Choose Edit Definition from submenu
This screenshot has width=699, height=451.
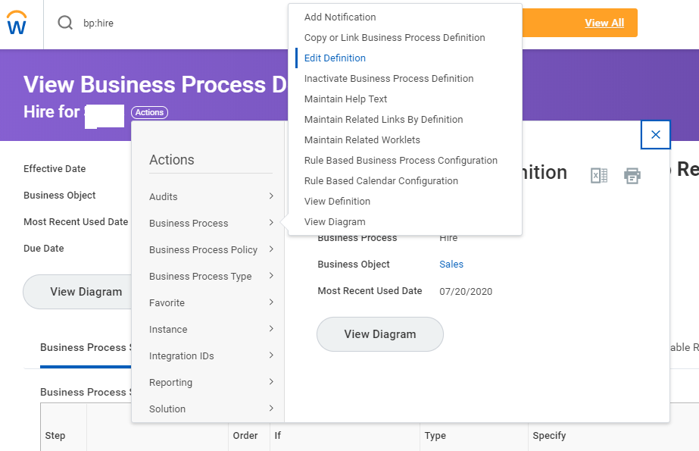(x=335, y=58)
